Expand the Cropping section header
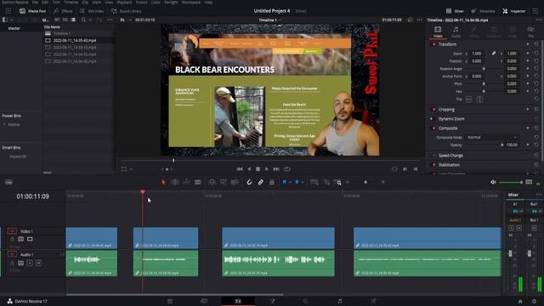The height and width of the screenshot is (306, 544). click(x=446, y=110)
